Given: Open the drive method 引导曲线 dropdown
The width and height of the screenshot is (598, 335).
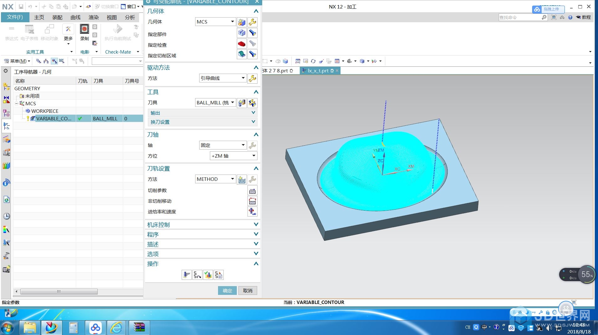Looking at the screenshot, I should coord(222,78).
